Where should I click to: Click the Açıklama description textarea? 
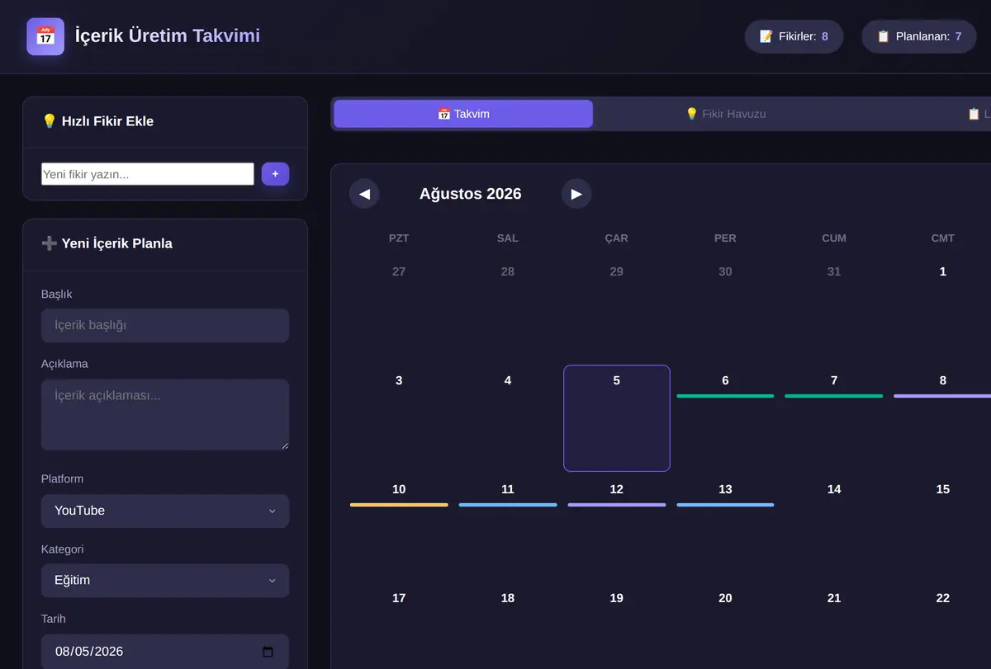(x=165, y=415)
